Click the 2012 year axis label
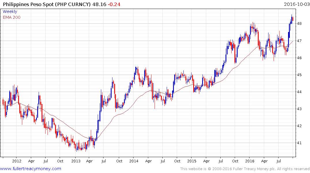 [x=17, y=161]
